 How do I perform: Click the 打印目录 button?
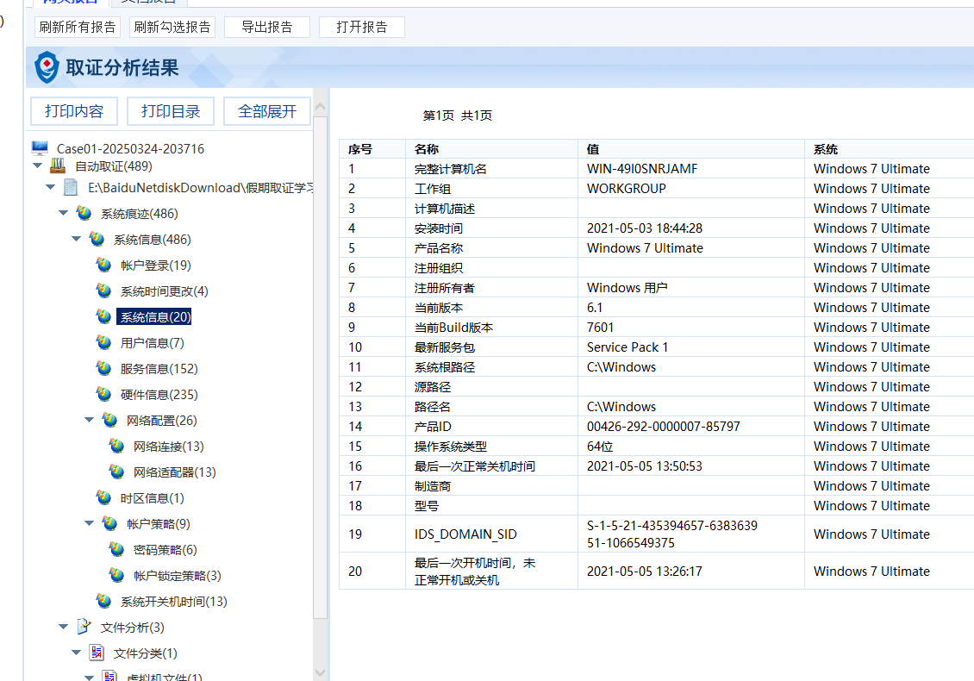171,111
